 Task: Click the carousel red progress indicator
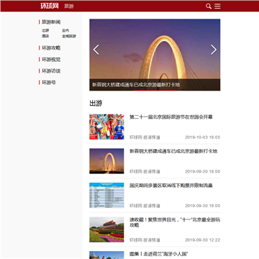click(155, 90)
